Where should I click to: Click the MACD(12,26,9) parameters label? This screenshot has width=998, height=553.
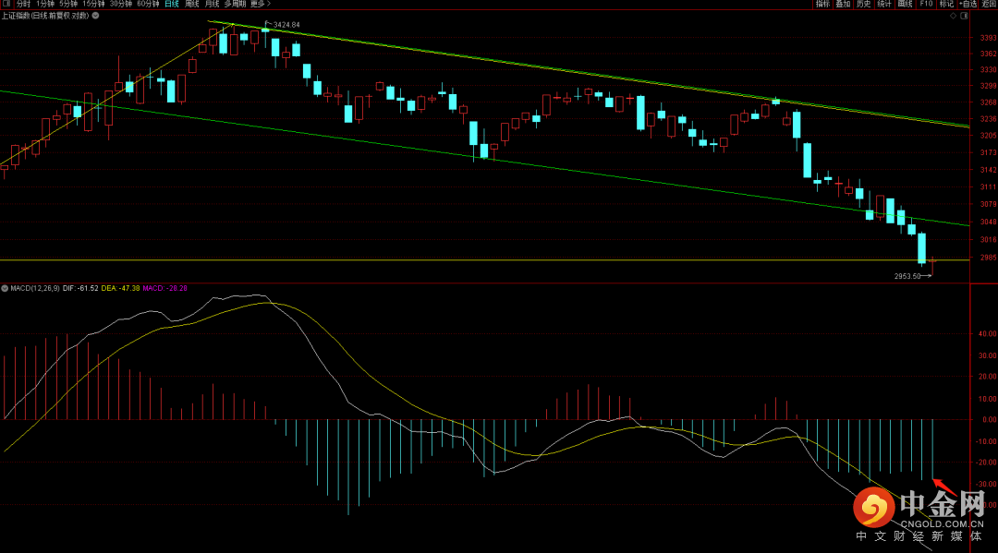35,289
